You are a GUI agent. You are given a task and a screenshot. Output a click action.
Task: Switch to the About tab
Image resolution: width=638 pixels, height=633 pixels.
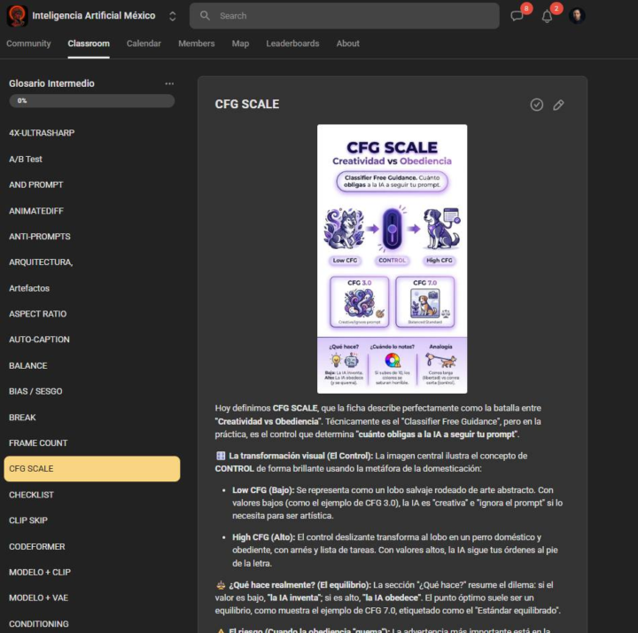pyautogui.click(x=348, y=43)
